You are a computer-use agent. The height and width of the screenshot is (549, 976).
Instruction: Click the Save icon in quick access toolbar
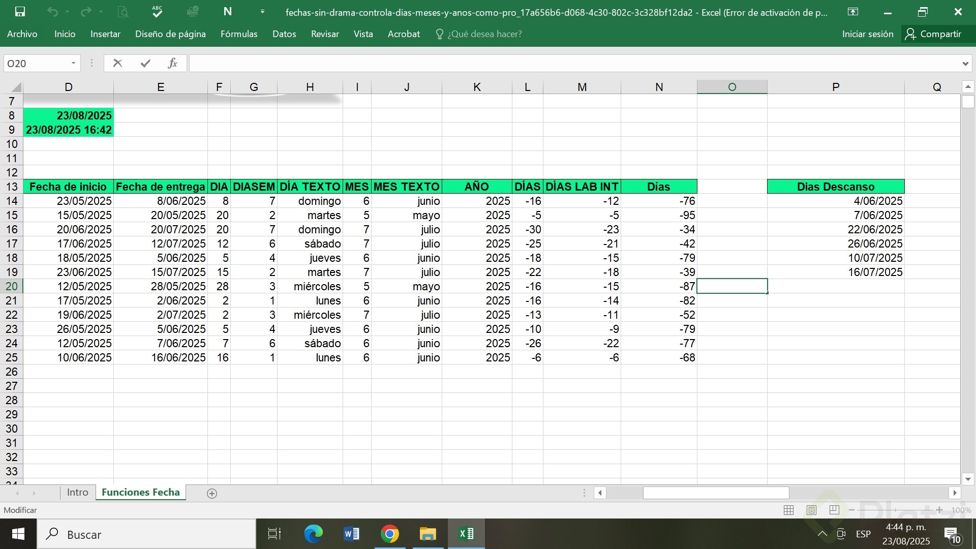click(20, 12)
